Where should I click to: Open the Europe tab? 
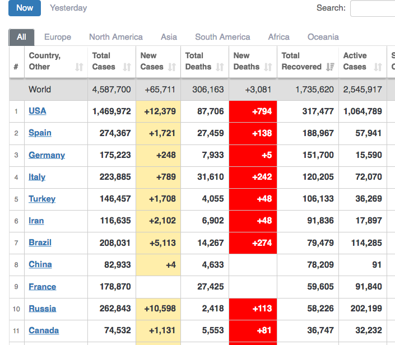pos(58,37)
